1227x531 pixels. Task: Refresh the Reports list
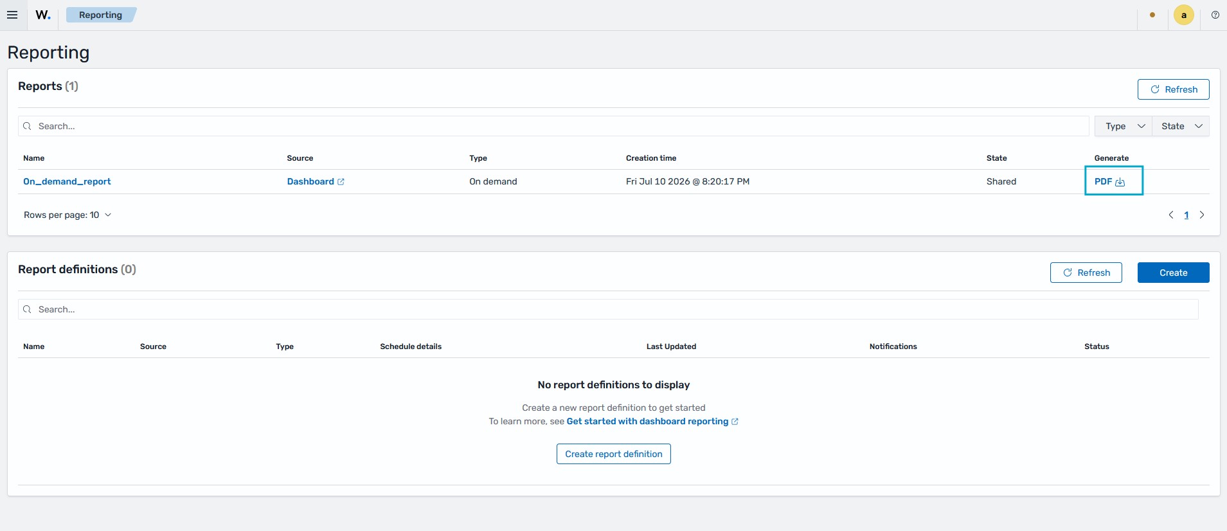1173,89
